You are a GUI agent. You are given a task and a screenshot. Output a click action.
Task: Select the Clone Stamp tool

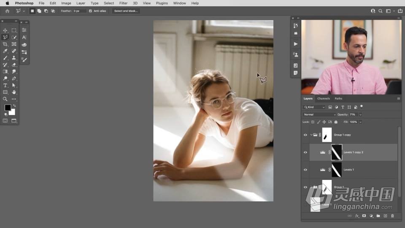point(14,58)
